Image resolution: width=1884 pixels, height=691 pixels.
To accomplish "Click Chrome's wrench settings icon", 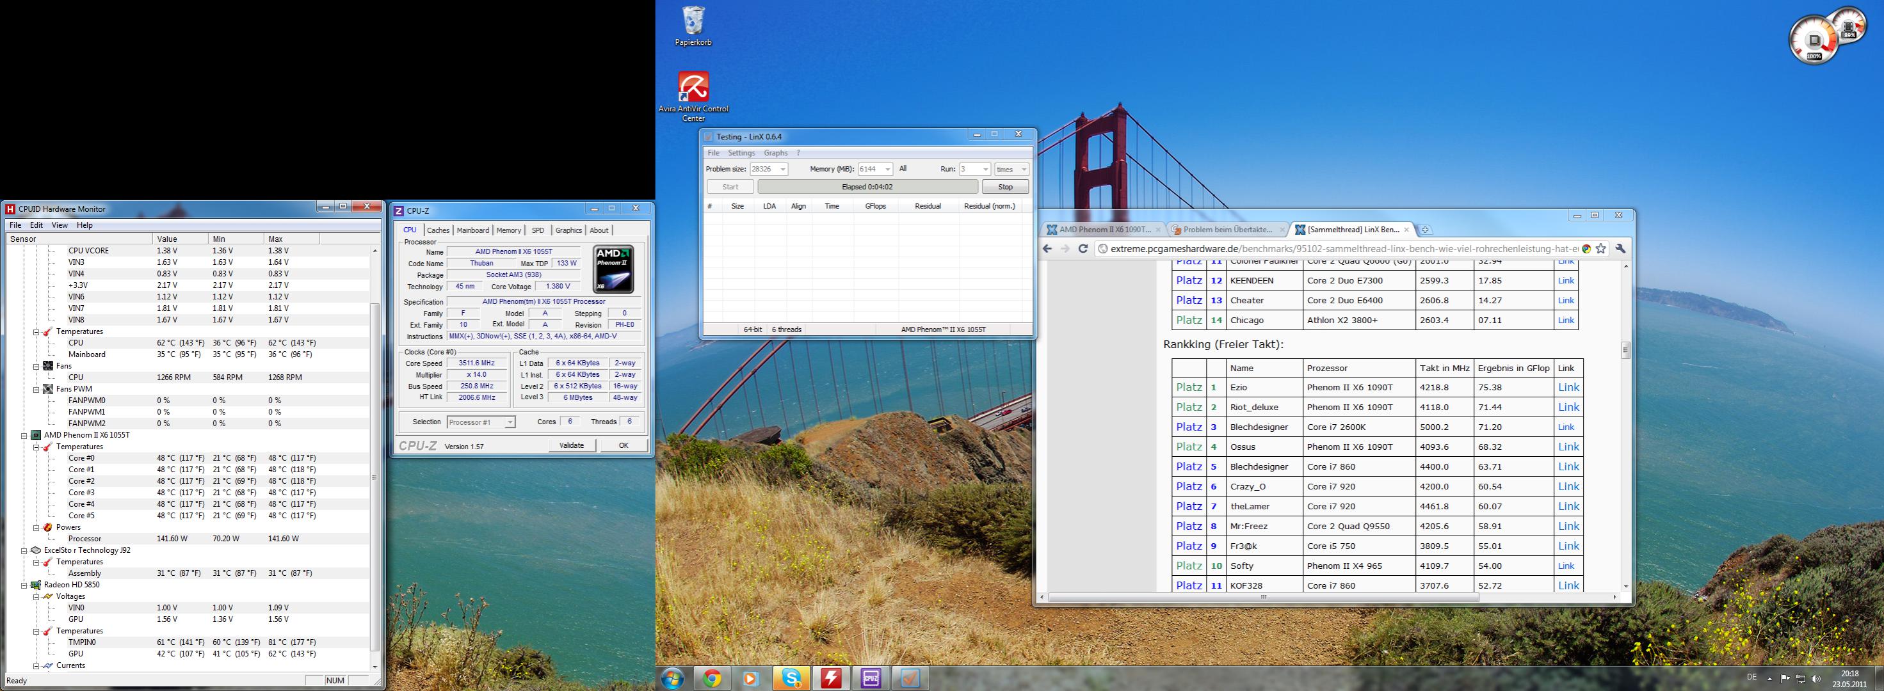I will coord(1620,249).
